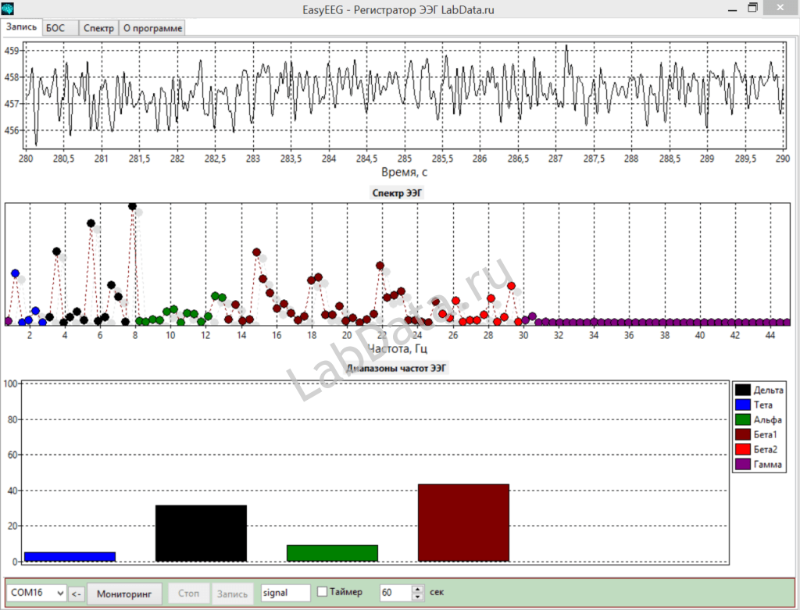Click the 'Диапазоны частот ЭЭГ' chart title
This screenshot has width=800, height=610.
click(396, 368)
